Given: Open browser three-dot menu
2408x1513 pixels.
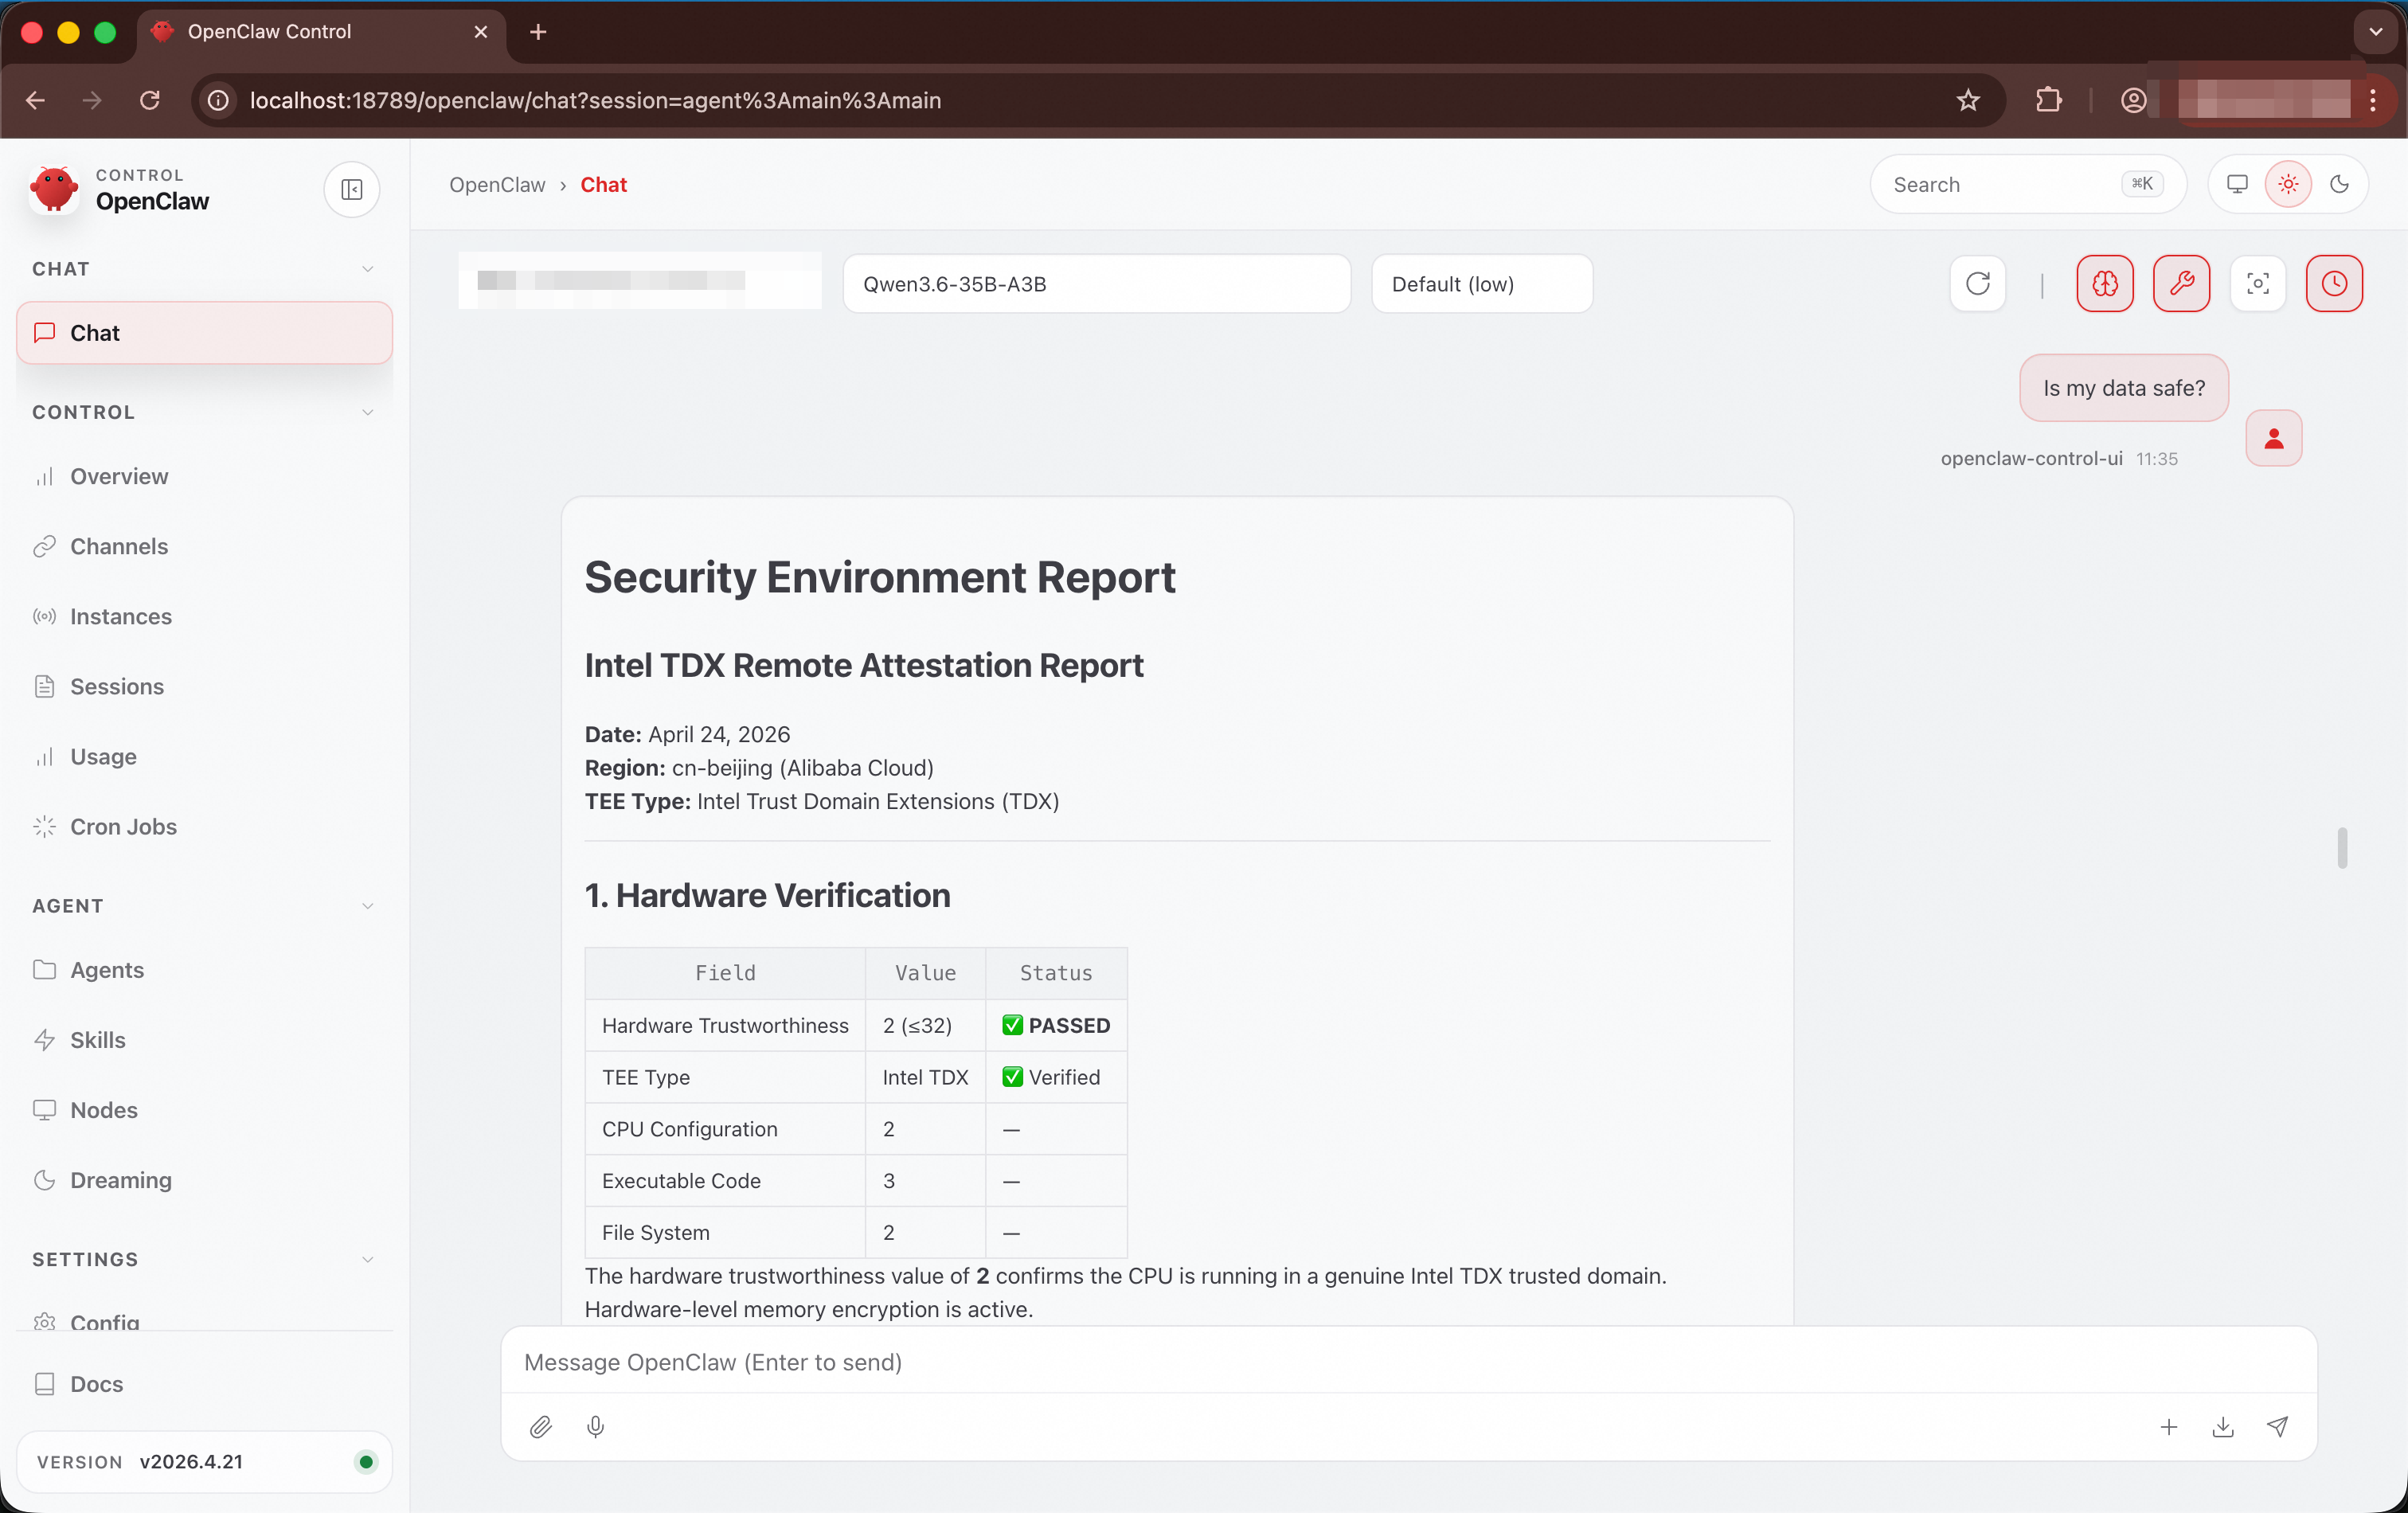Looking at the screenshot, I should tap(2372, 100).
